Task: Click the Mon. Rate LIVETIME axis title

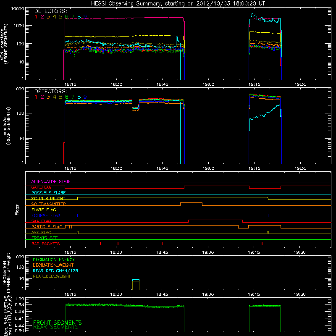Action: click(8, 316)
